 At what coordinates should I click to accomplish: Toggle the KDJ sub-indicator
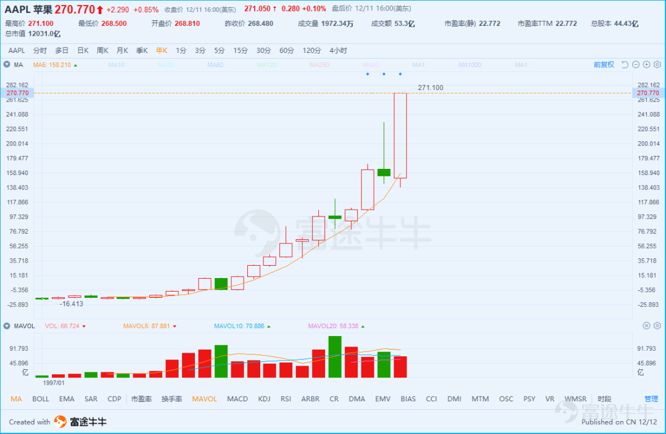(x=264, y=399)
